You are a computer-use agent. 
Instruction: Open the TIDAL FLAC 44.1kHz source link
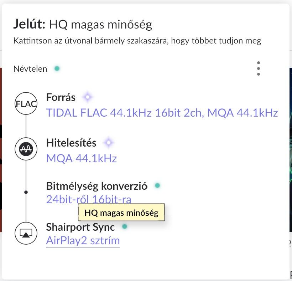pos(162,113)
